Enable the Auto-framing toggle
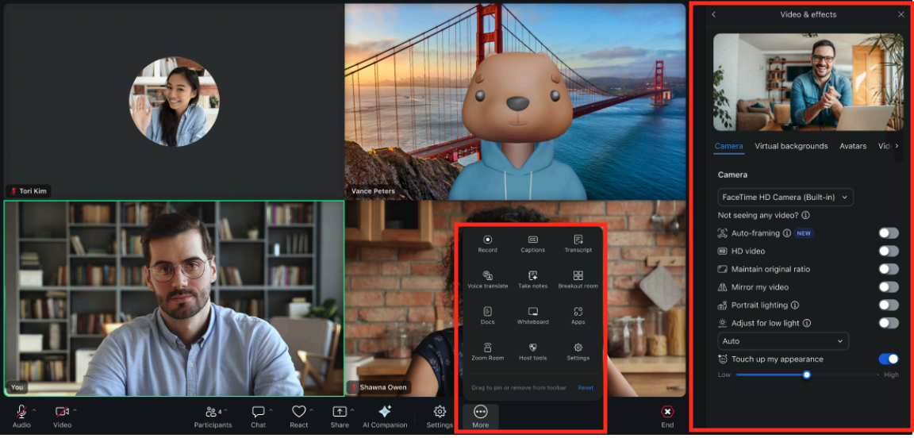This screenshot has width=914, height=438. coord(889,233)
